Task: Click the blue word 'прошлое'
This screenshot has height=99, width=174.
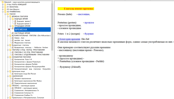Action: [89, 23]
